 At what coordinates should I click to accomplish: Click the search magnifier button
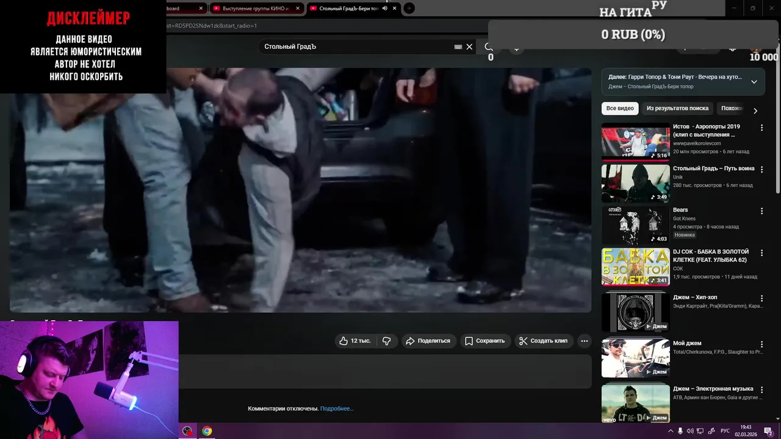(488, 47)
